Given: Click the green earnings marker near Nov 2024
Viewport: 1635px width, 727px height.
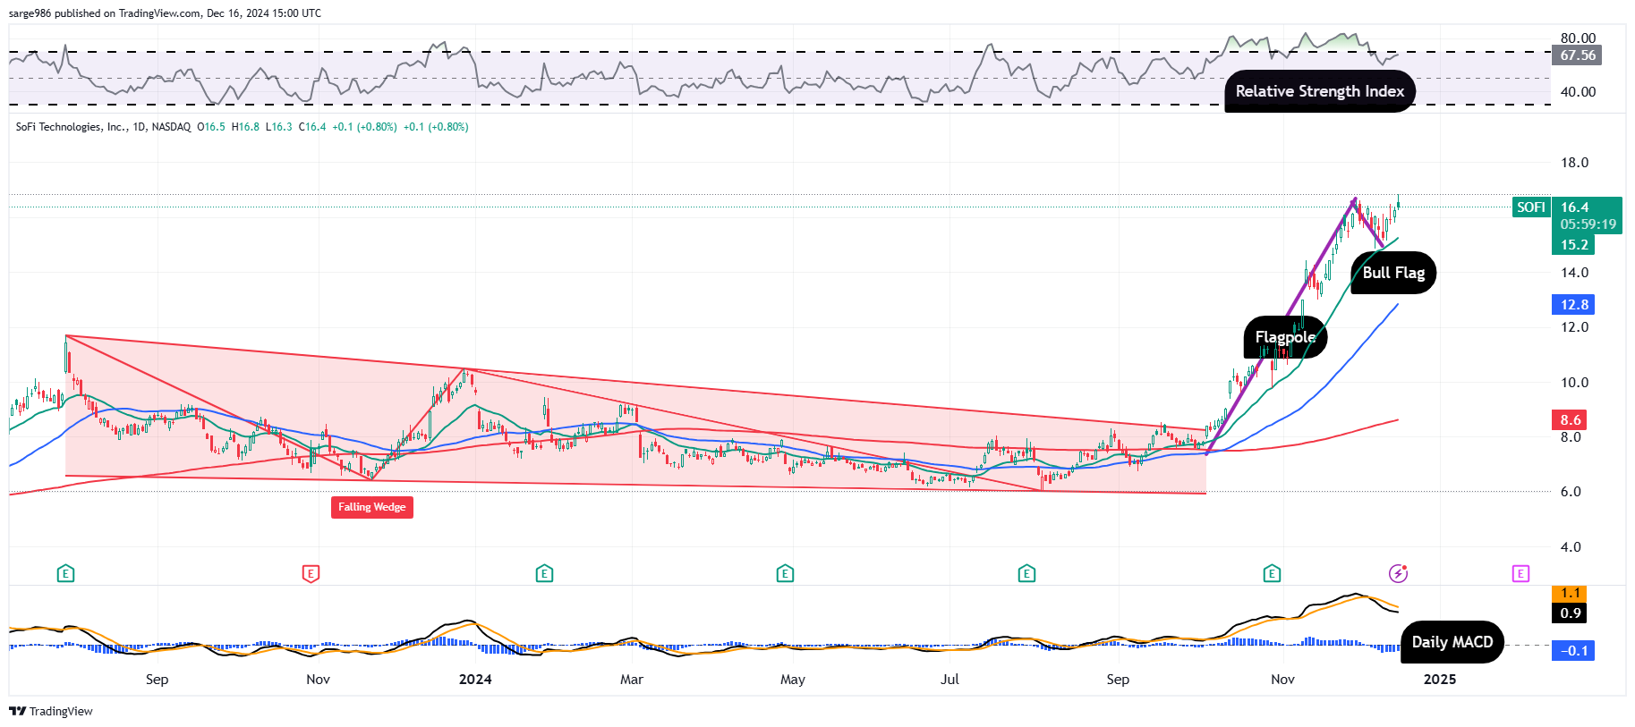Looking at the screenshot, I should 1272,573.
